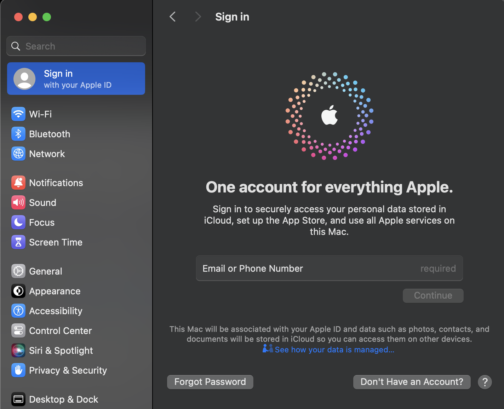Select Sign in with your Apple ID

point(76,79)
